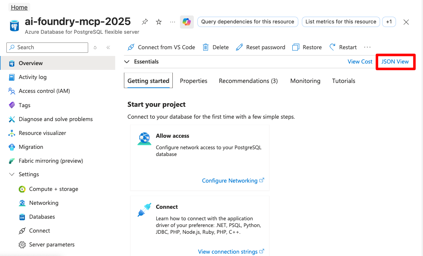Open JSON View of the resource
The height and width of the screenshot is (256, 423).
(x=395, y=62)
